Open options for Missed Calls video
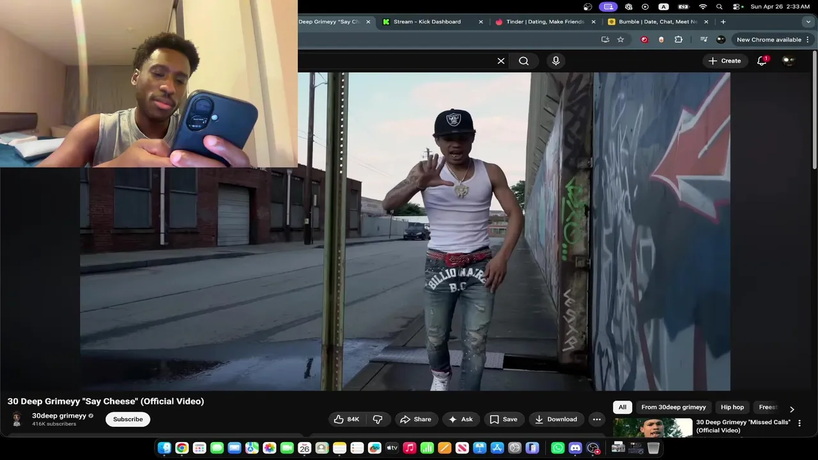The height and width of the screenshot is (460, 818). pyautogui.click(x=799, y=423)
